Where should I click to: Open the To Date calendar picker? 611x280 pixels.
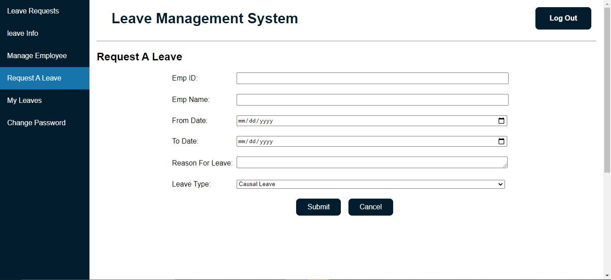point(501,141)
